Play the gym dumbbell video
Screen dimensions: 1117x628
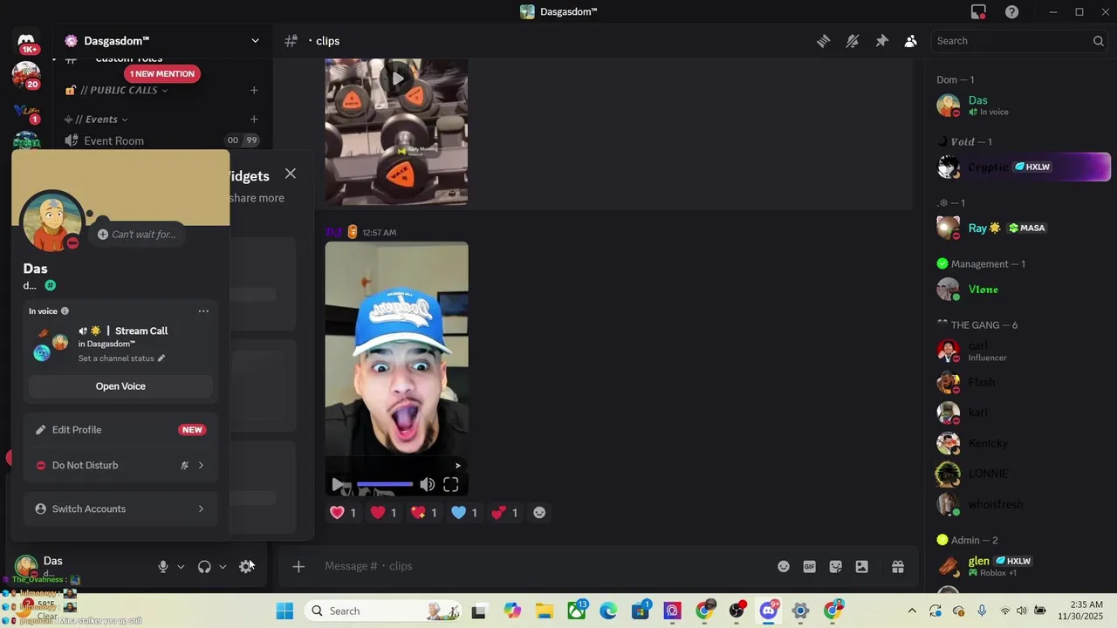(x=397, y=79)
